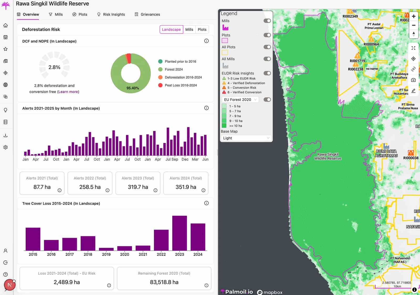Viewport: 420px width, 295px height.
Task: Take map screenshot with camera icon
Action: (413, 80)
